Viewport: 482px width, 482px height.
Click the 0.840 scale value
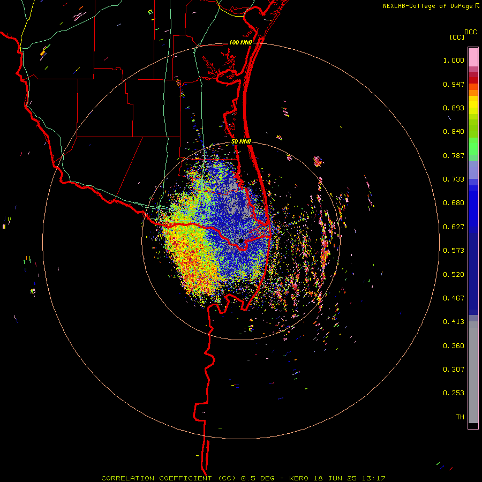pyautogui.click(x=454, y=132)
